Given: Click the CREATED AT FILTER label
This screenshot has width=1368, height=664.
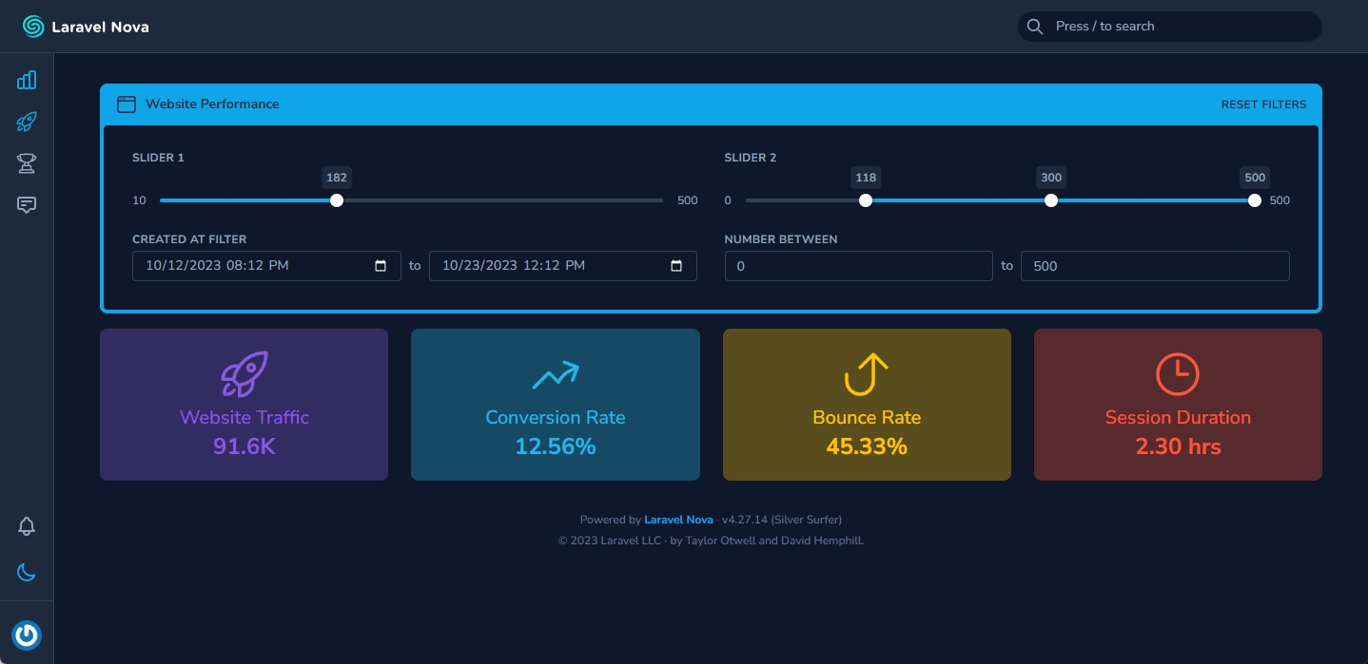Looking at the screenshot, I should click(x=189, y=239).
